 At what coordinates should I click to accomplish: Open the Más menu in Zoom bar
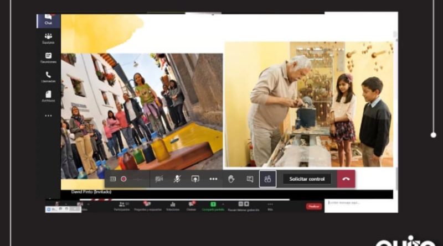pos(270,206)
